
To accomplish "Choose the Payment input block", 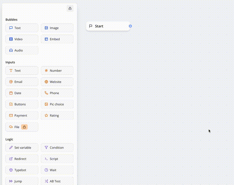I will [x=22, y=116].
